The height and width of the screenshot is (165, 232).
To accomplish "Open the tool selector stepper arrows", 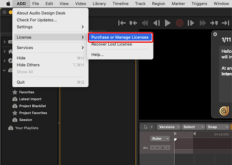I will (152, 127).
